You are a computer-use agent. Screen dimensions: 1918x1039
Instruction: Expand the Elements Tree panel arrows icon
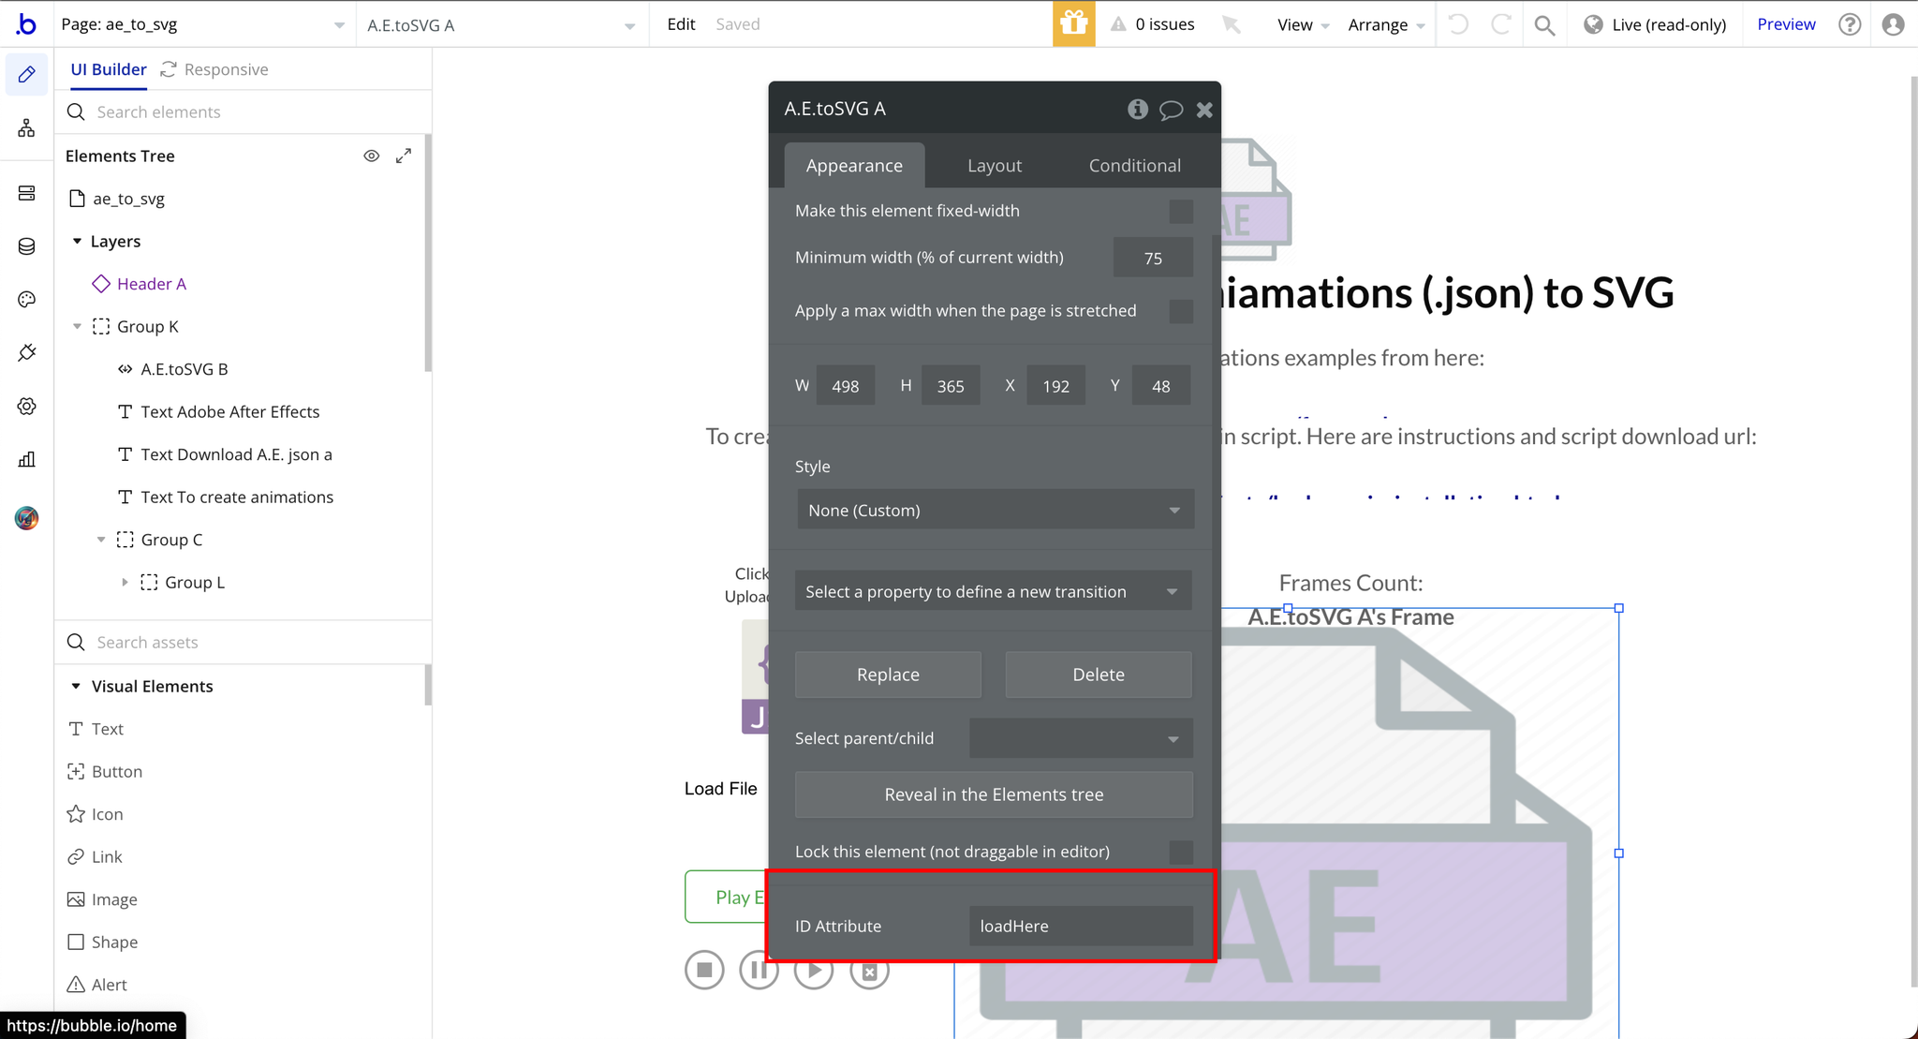pos(404,156)
